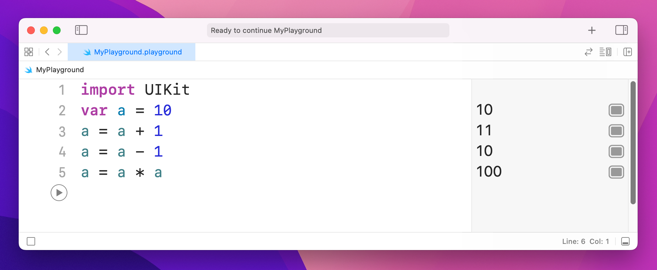The image size is (657, 270).
Task: Click the swap arrows review icon
Action: (588, 52)
